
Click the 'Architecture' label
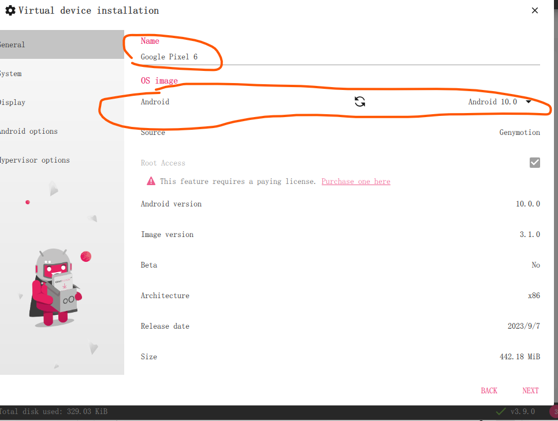click(165, 296)
